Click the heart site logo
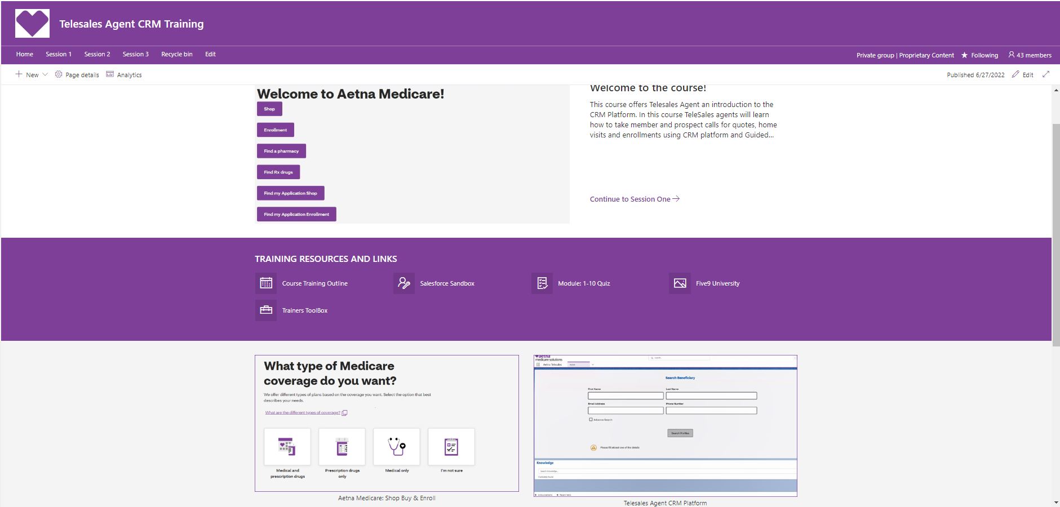This screenshot has height=507, width=1060. [32, 23]
